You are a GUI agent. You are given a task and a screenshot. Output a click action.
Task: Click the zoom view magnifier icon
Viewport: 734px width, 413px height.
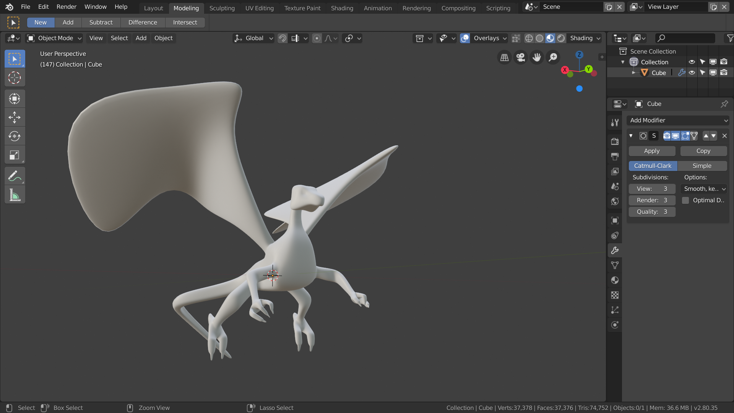pos(553,57)
